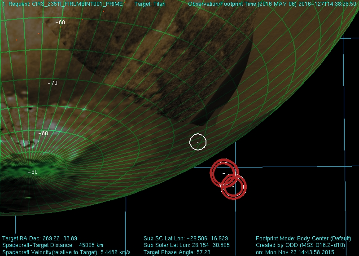Click the -70 latitude label

tap(53, 83)
